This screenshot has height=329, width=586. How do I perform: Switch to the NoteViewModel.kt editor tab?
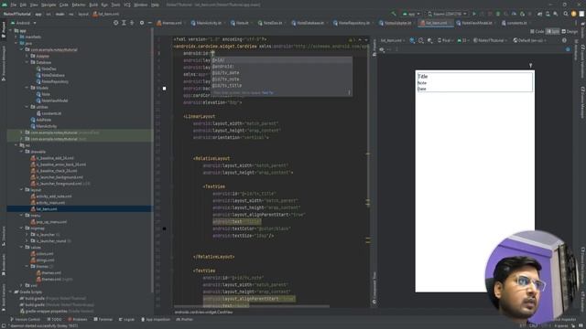[x=474, y=23]
